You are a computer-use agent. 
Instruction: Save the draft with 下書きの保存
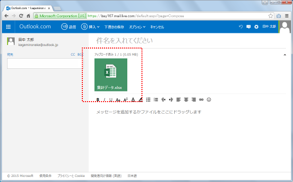click(114, 27)
